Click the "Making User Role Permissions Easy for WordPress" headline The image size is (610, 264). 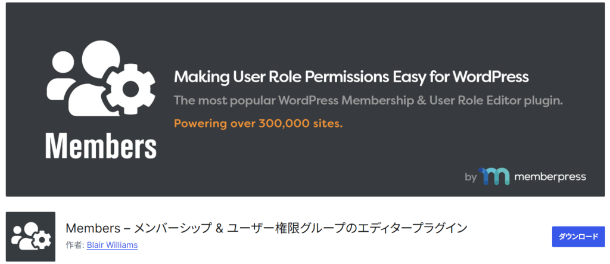351,77
